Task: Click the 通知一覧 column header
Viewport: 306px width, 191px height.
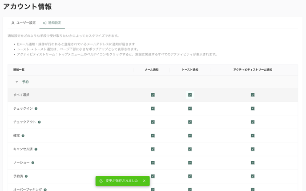Action: tap(19, 70)
